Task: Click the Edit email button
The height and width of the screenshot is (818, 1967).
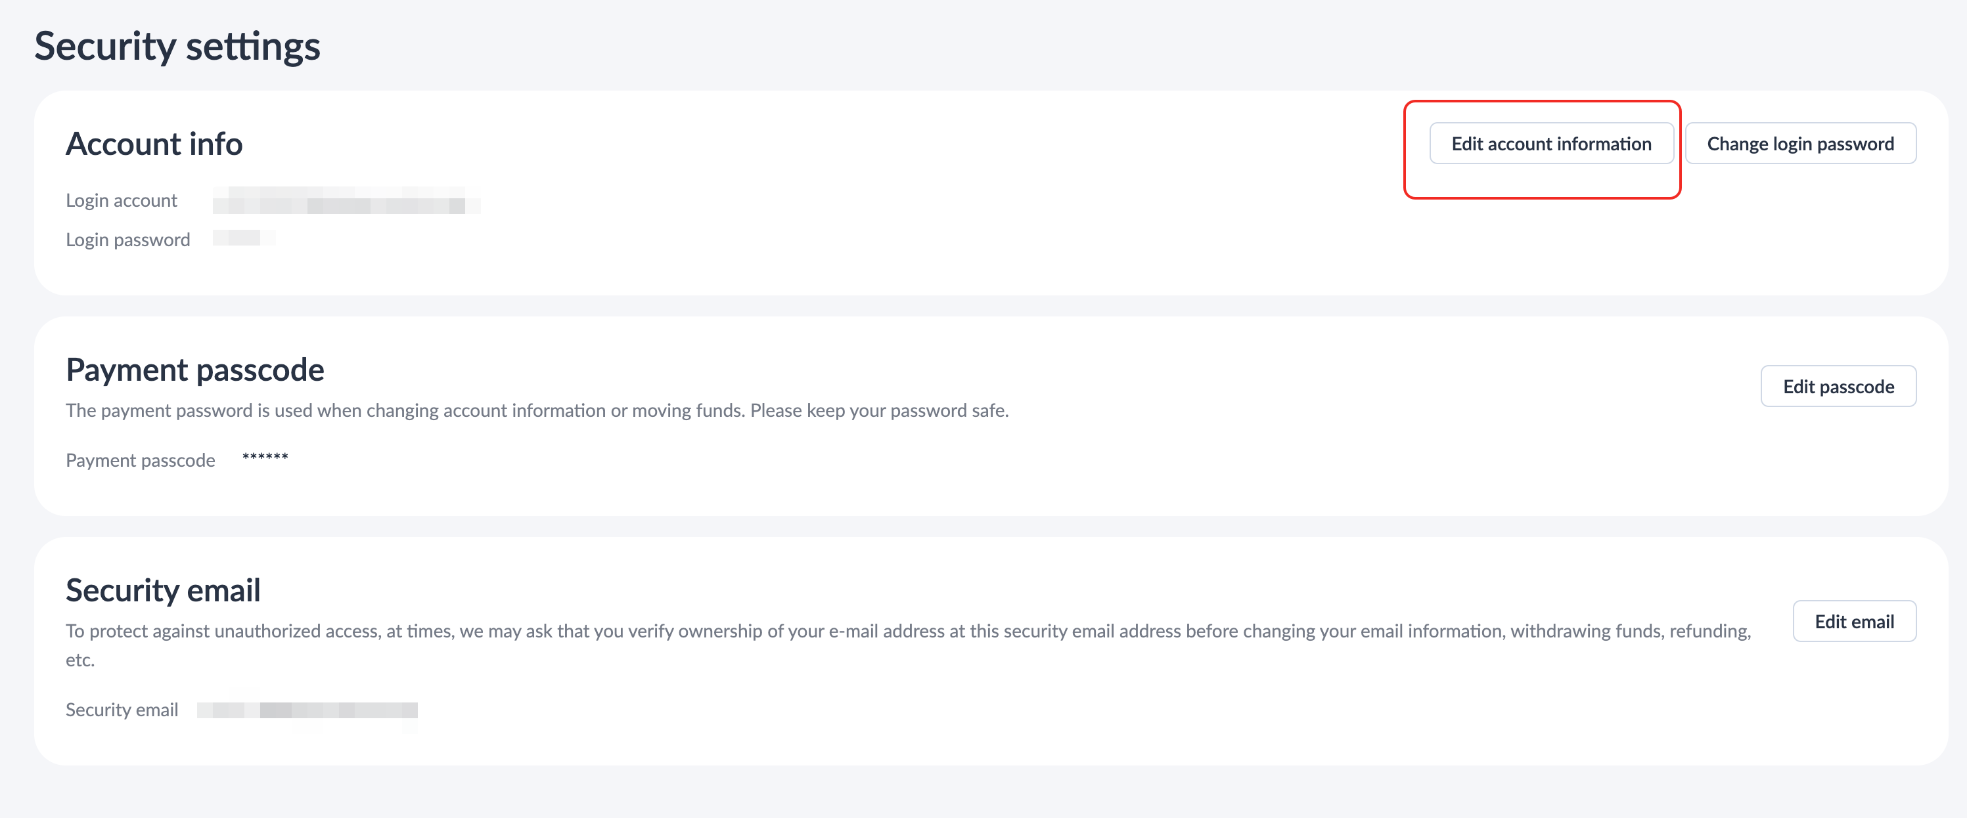Action: (x=1854, y=621)
